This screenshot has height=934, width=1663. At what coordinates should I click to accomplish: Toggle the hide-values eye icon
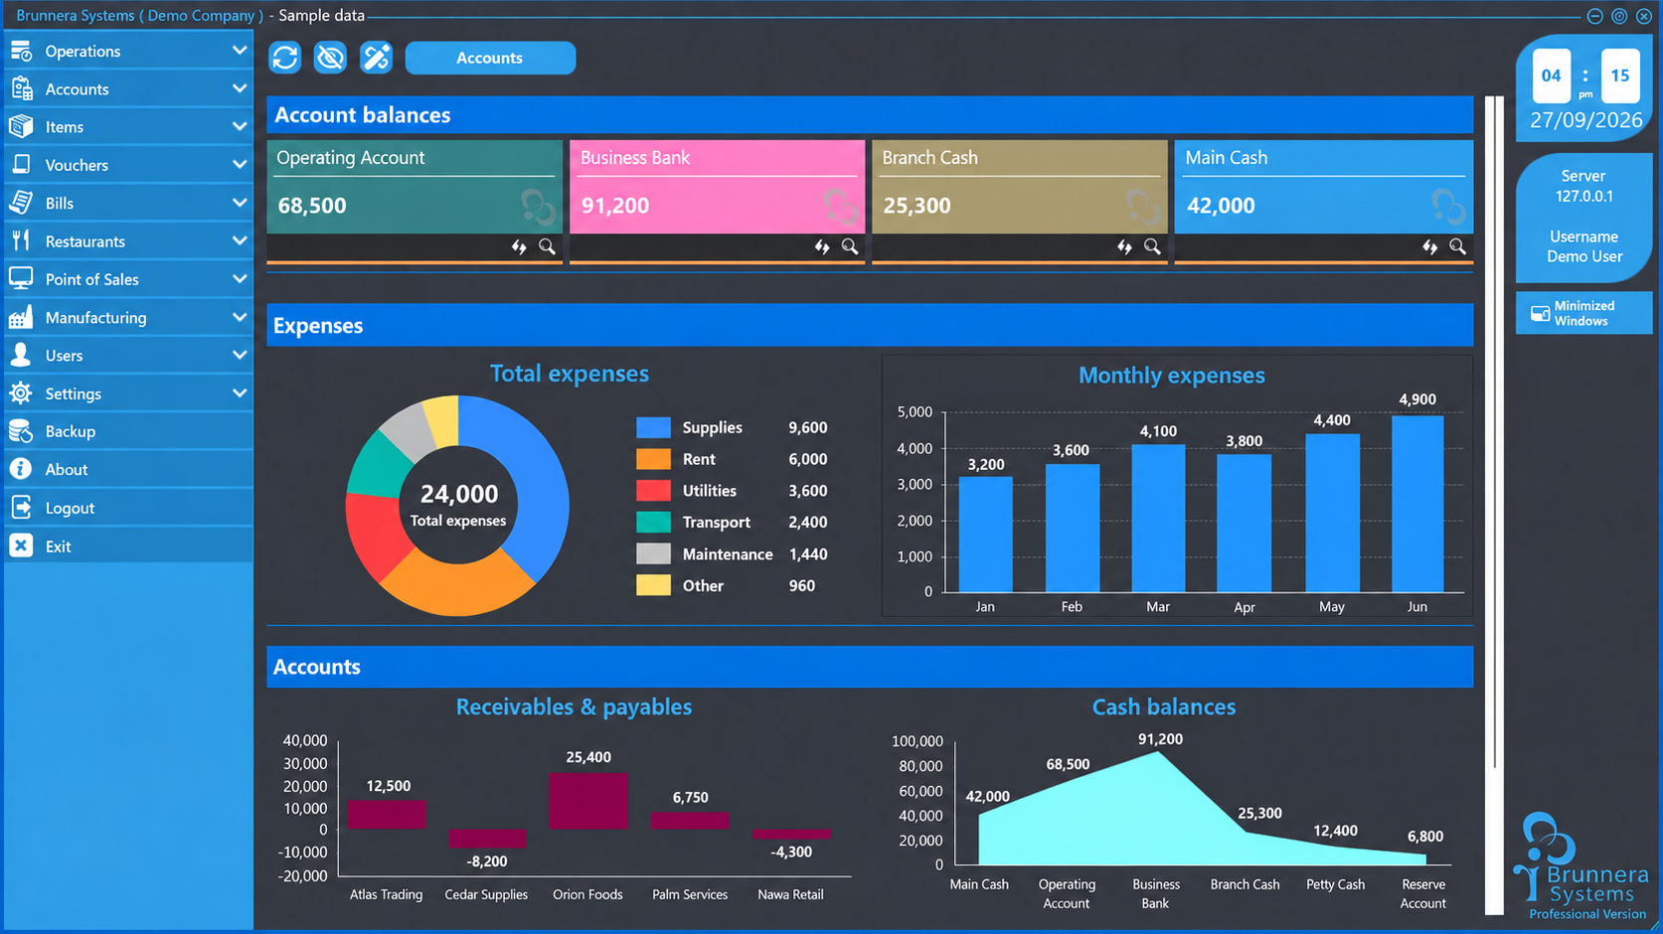[330, 58]
